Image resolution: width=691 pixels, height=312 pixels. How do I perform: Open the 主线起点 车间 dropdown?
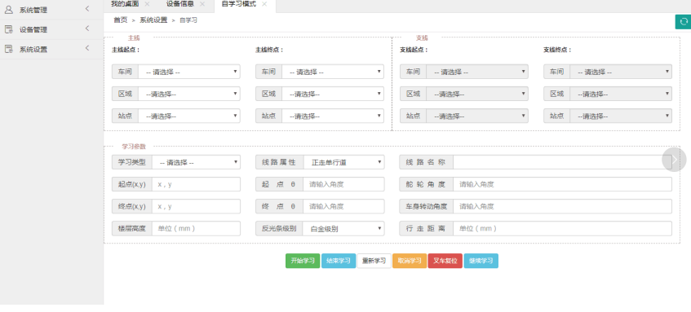tap(189, 72)
